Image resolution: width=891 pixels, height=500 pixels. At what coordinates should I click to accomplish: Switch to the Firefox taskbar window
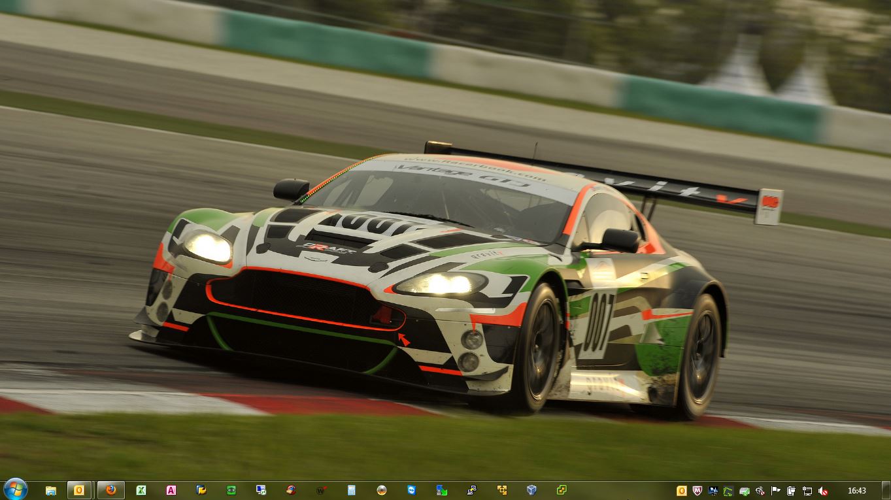[111, 490]
